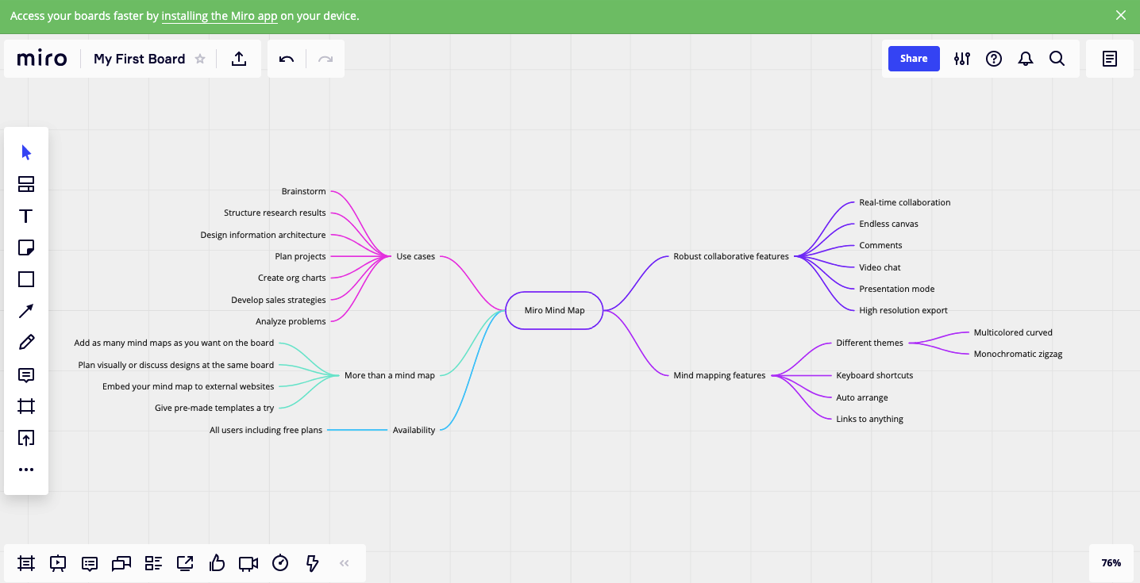The image size is (1140, 583).
Task: Click the High resolution export node
Action: 903,310
